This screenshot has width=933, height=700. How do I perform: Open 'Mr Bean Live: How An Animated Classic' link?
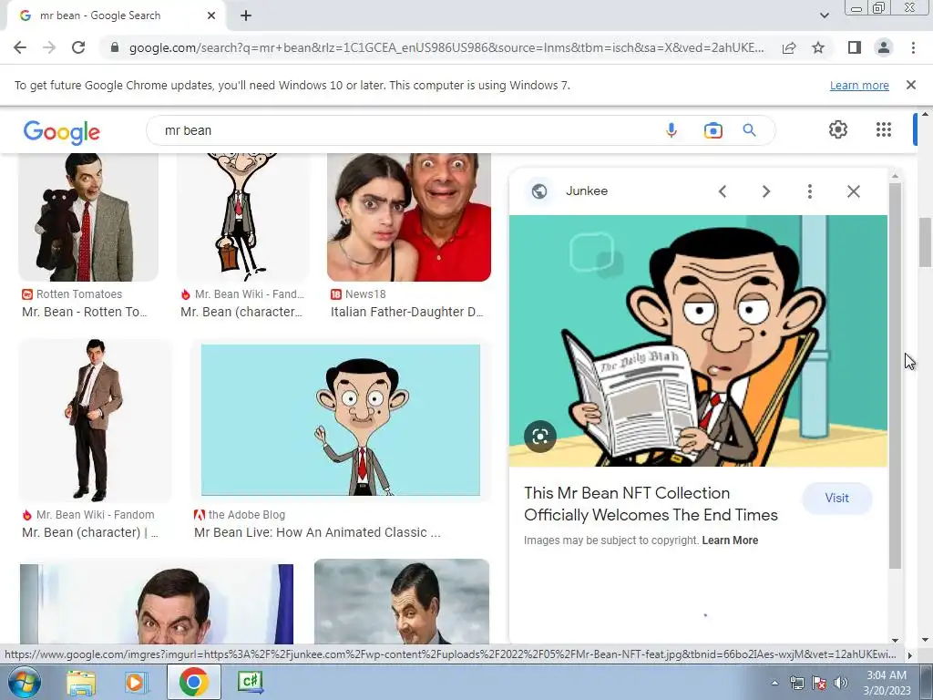(317, 532)
